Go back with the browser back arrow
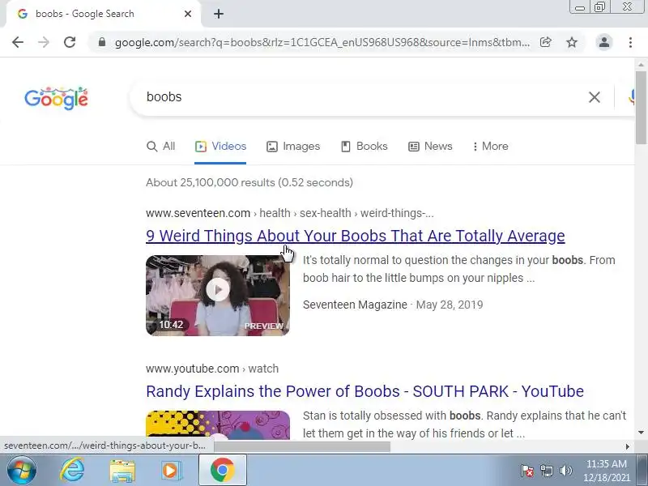The image size is (648, 486). click(x=18, y=42)
